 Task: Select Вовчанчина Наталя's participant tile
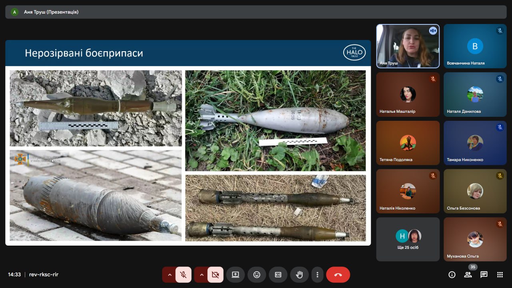[475, 46]
